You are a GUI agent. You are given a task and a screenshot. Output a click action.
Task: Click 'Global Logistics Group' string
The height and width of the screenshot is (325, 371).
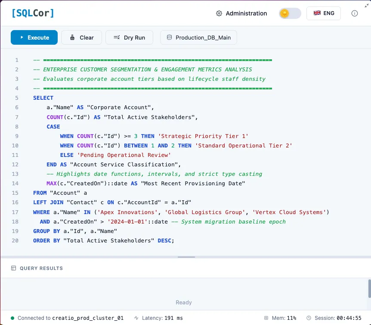point(205,212)
